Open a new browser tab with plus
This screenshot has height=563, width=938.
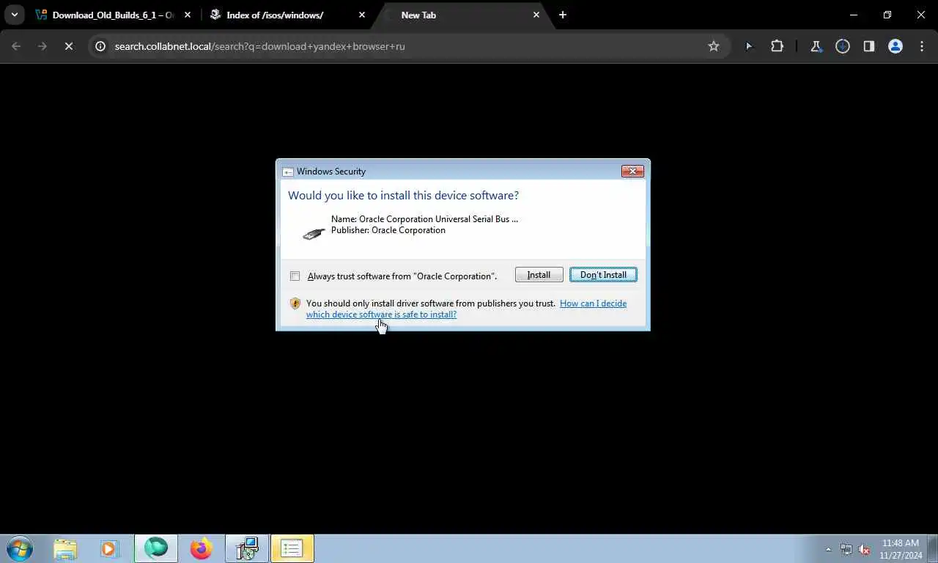(x=563, y=15)
